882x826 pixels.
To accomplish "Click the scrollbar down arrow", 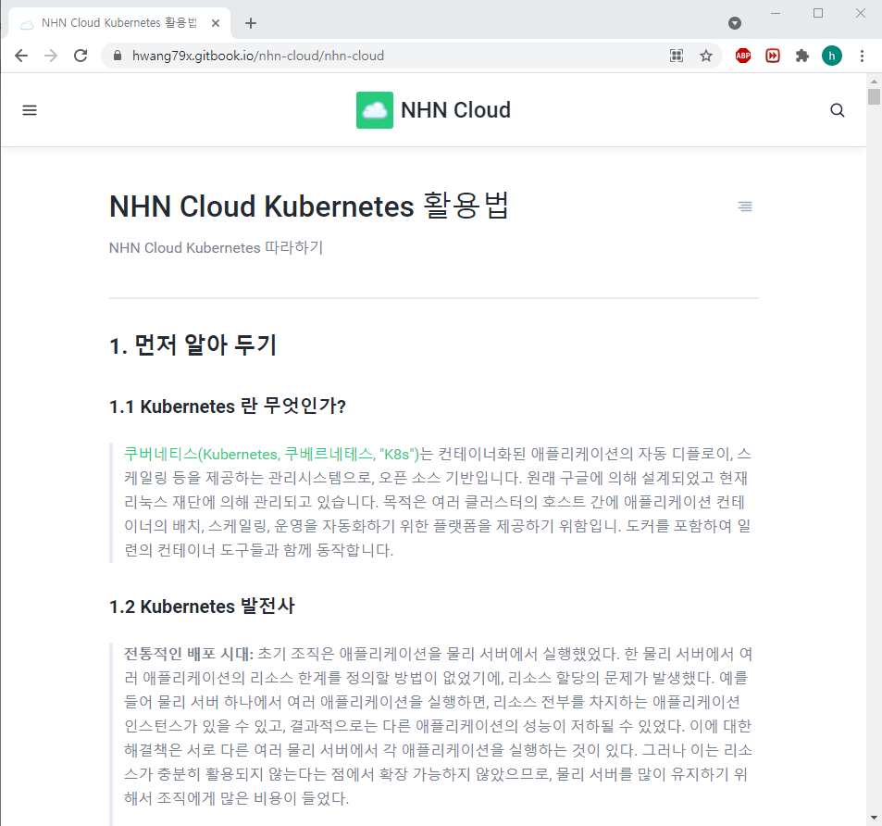I will pyautogui.click(x=874, y=818).
